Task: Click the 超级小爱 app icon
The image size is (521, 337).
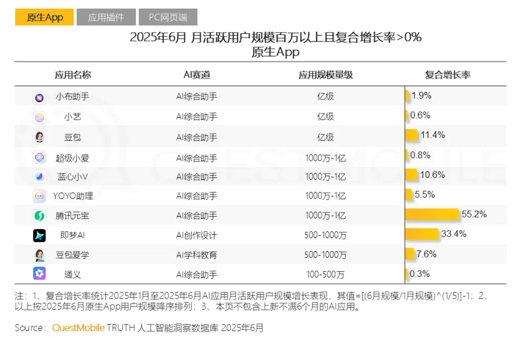Action: click(40, 157)
